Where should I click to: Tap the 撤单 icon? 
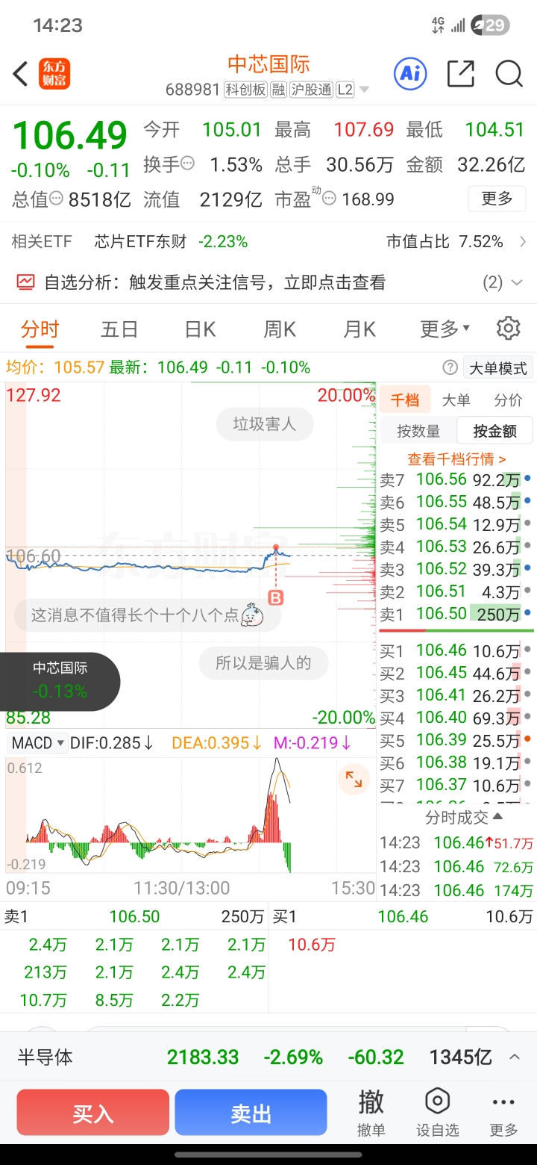[x=371, y=1112]
